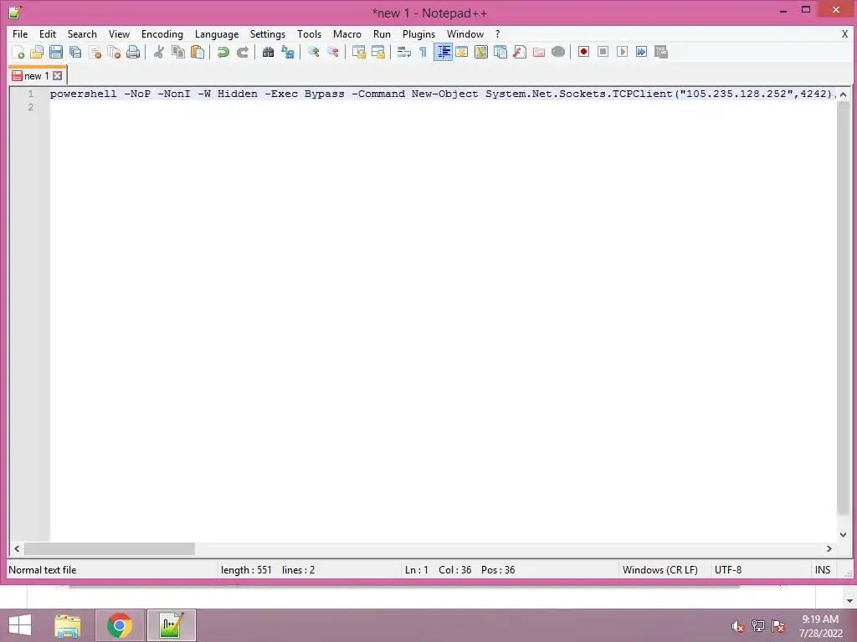
Task: Click the X at menu bar right
Action: click(x=844, y=33)
